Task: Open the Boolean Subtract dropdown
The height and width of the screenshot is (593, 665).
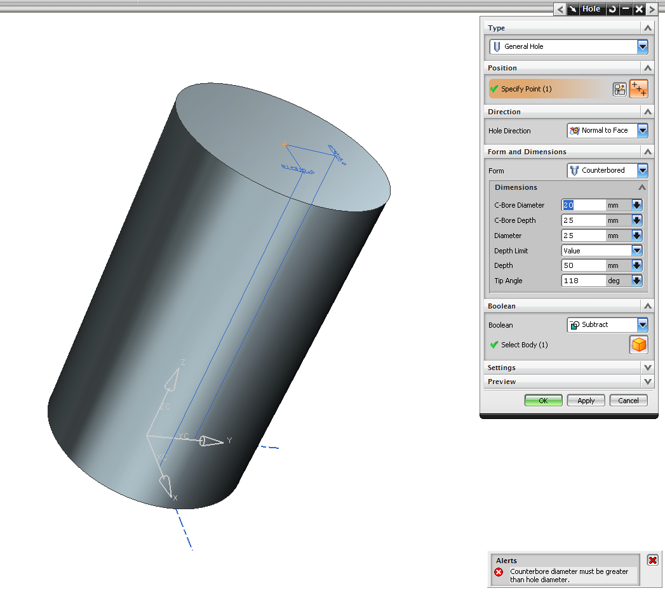Action: 643,324
